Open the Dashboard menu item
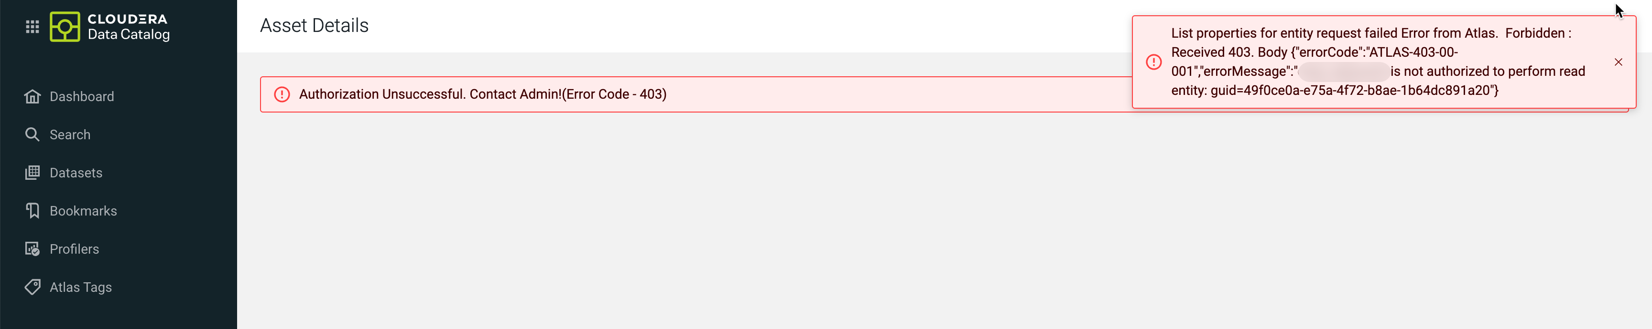This screenshot has height=329, width=1652. [81, 97]
